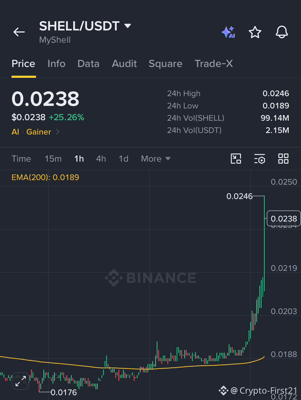The width and height of the screenshot is (301, 400).
Task: Tap the large 0.0238 price heading
Action: coord(45,99)
